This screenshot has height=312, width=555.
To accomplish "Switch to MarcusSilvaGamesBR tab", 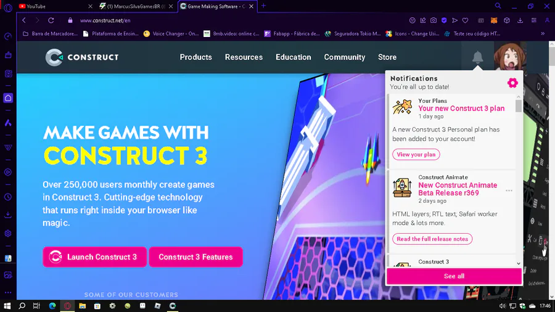I will pos(133,6).
